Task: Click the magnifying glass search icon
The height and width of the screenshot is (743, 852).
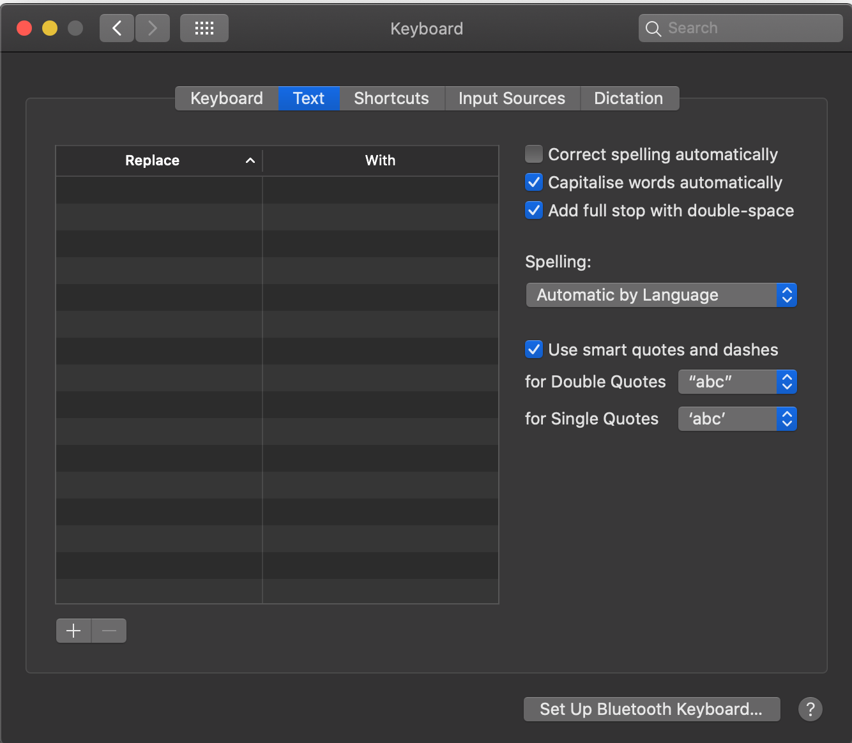Action: [x=653, y=29]
